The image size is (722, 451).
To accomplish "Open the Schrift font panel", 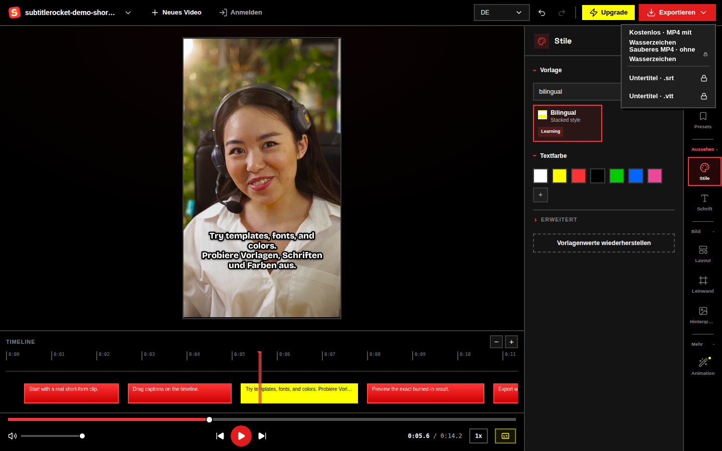I will pos(704,202).
